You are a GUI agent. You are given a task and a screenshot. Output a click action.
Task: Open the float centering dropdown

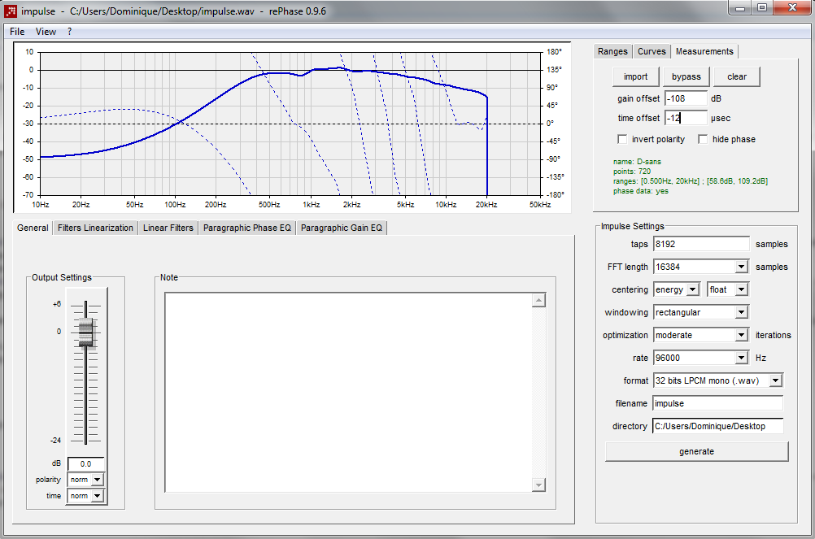coord(742,289)
